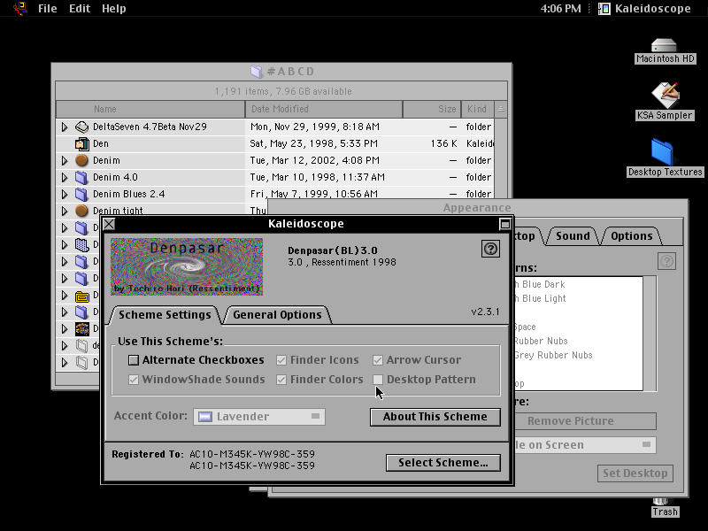Open the picture position dropdown in Appearance

click(585, 445)
